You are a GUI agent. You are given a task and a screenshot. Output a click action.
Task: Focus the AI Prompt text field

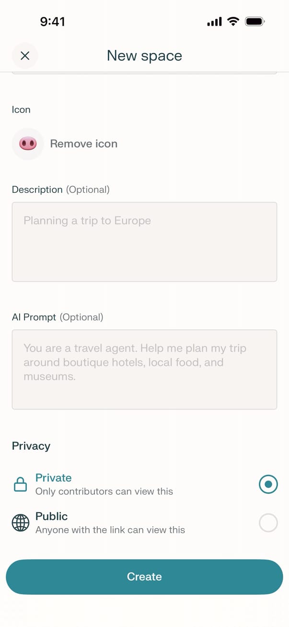point(144,369)
